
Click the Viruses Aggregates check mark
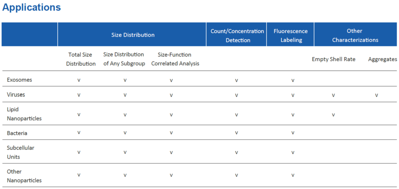pos(376,95)
